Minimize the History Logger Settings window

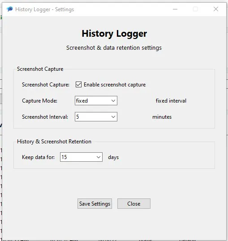pyautogui.click(x=175, y=9)
